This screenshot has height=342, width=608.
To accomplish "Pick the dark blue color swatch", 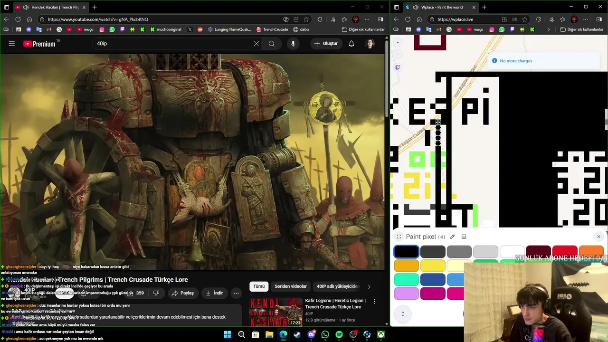I will click(x=433, y=279).
